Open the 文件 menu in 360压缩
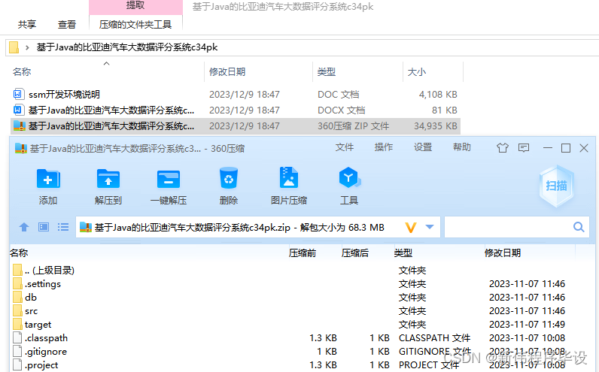599x372 pixels. (x=345, y=147)
